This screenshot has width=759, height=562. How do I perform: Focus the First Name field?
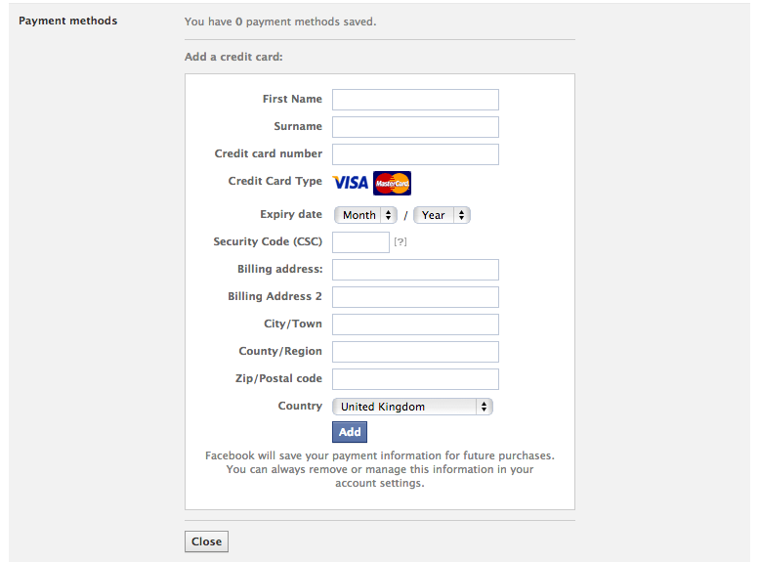point(415,100)
